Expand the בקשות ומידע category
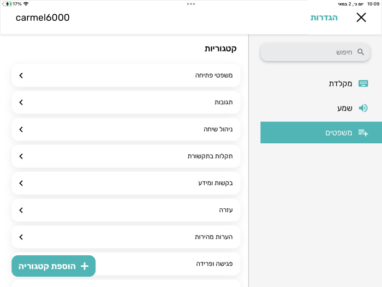Viewport: 382px width, 287px height. (21, 183)
